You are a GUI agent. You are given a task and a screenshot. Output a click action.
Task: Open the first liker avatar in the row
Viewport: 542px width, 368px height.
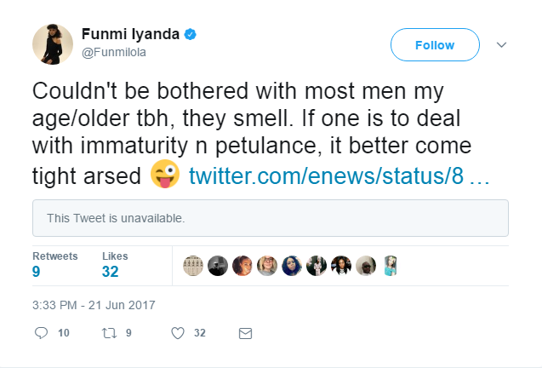(x=193, y=265)
